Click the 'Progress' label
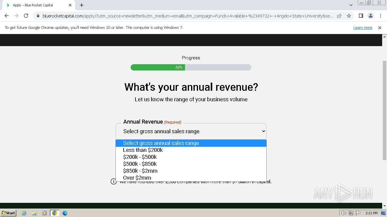The image size is (387, 217). click(x=191, y=58)
